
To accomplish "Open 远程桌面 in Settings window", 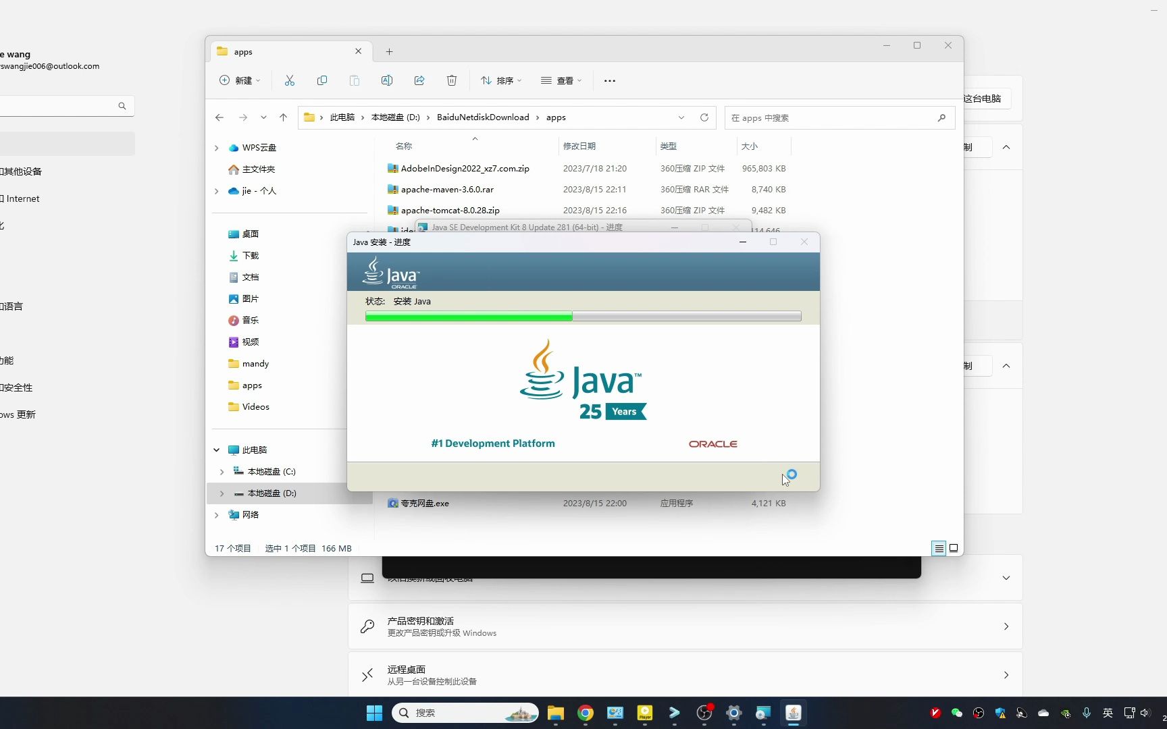I will (685, 675).
